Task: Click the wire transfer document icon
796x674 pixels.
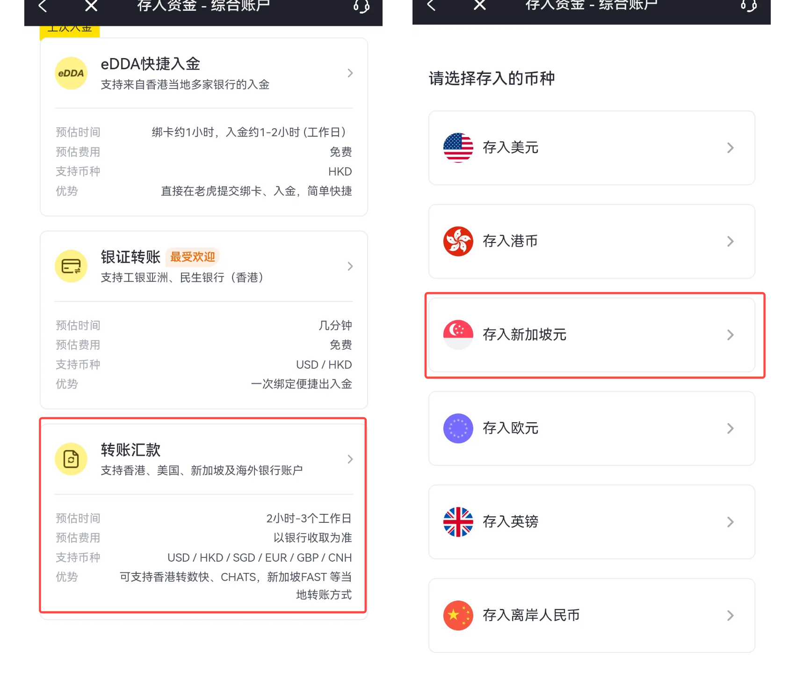Action: [x=71, y=459]
